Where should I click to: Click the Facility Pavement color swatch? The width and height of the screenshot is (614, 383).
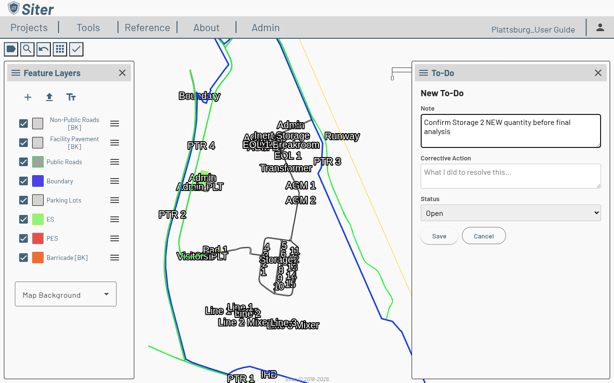coord(38,143)
